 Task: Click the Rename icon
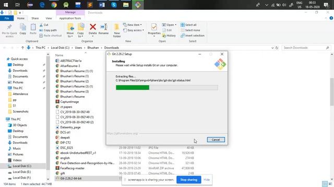pyautogui.click(x=103, y=27)
